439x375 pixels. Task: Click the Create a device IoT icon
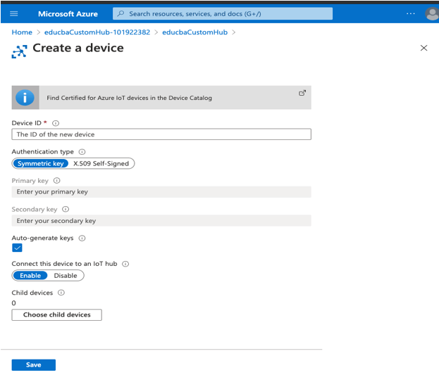[x=19, y=51]
